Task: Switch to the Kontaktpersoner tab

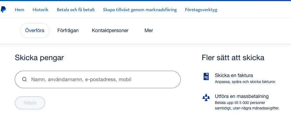Action: click(x=110, y=30)
